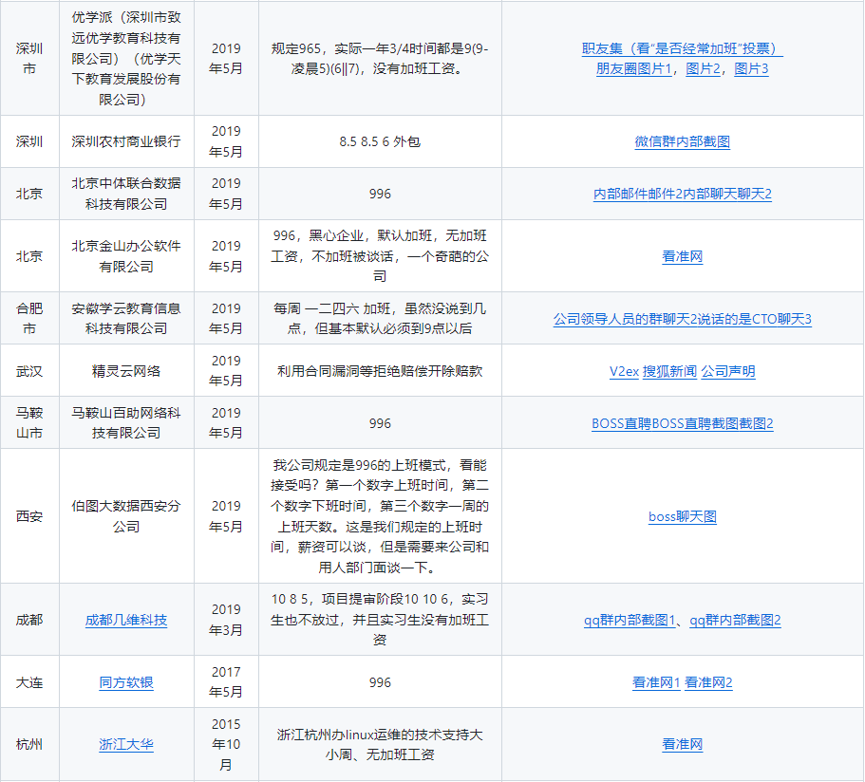Screen dimensions: 865x782
Task: Select the 我公司规定是996 description cell
Action: click(x=380, y=516)
